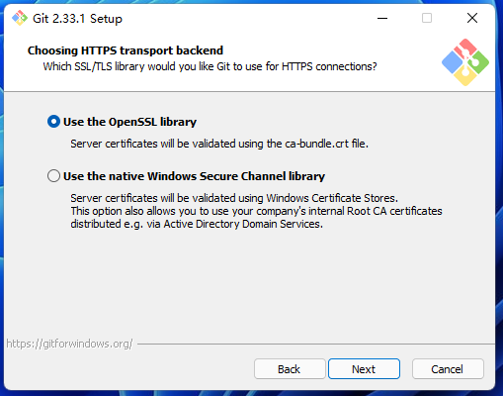Screen dimensions: 503x396
Task: Click the 'Use the native Windows Secure Channel library' label
Action: click(x=194, y=176)
